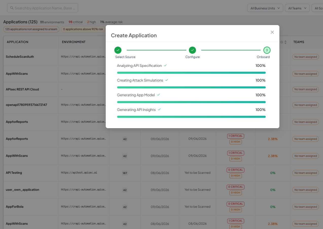The width and height of the screenshot is (323, 229).
Task: Open the API Testing application row
Action: coord(14,173)
